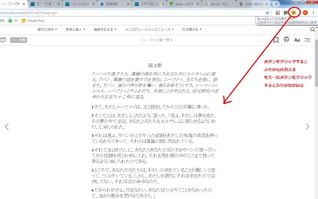318x199 pixels.
Task: Expand the 聖文と研究 menu
Action: pos(47,29)
